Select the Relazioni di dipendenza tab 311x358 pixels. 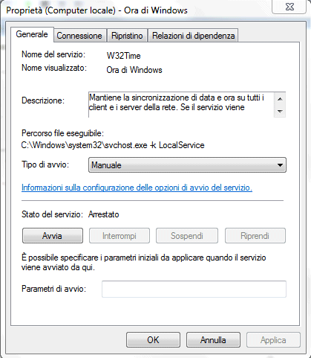(x=193, y=36)
